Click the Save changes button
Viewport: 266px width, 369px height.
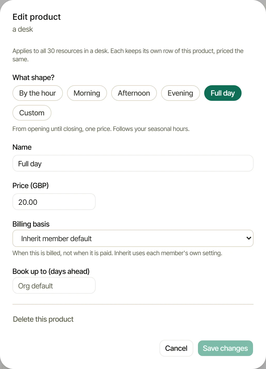[225, 348]
